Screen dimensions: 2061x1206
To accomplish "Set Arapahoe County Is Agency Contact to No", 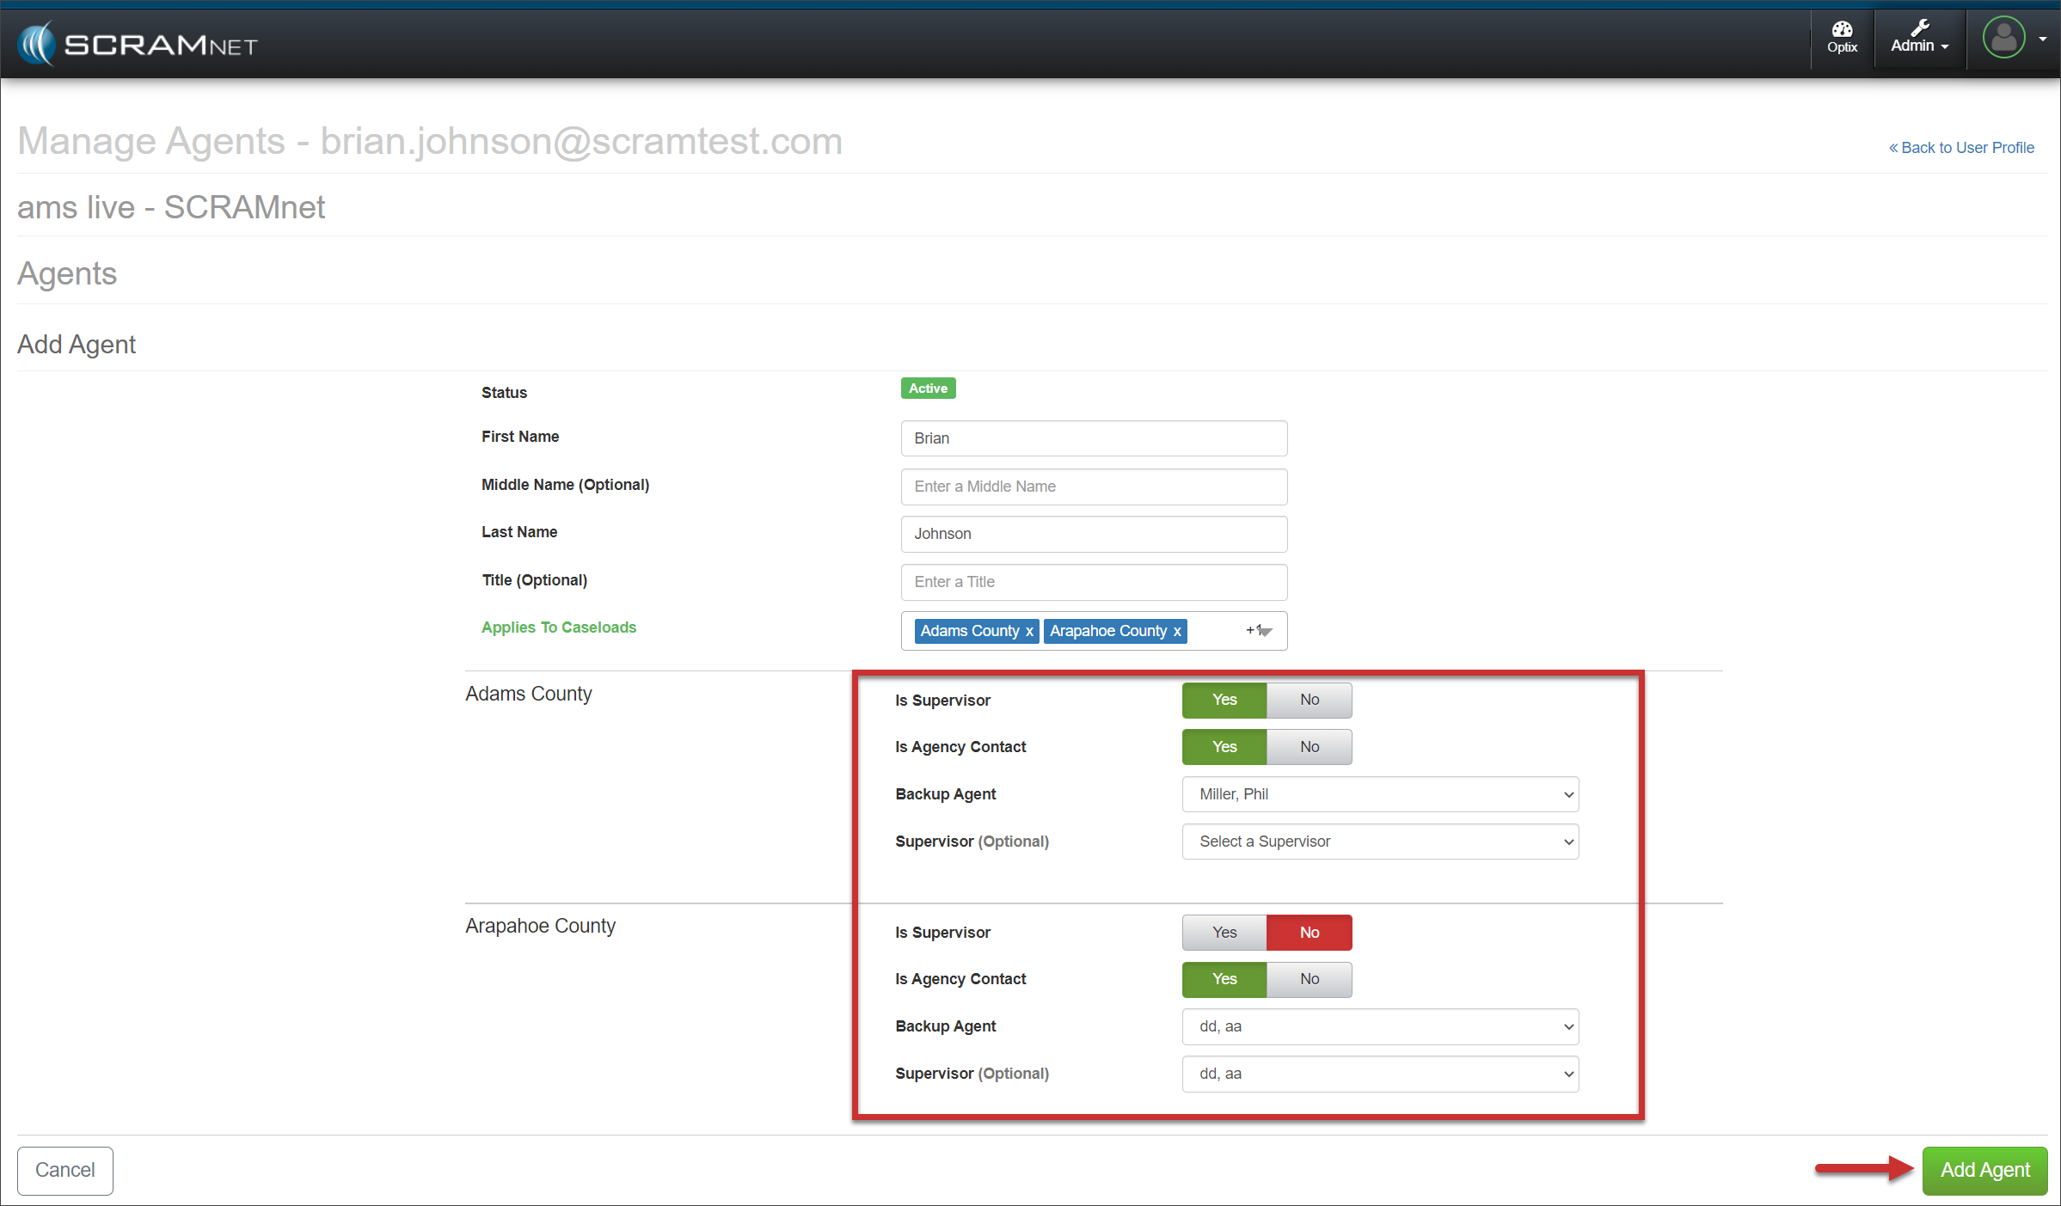I will 1309,979.
